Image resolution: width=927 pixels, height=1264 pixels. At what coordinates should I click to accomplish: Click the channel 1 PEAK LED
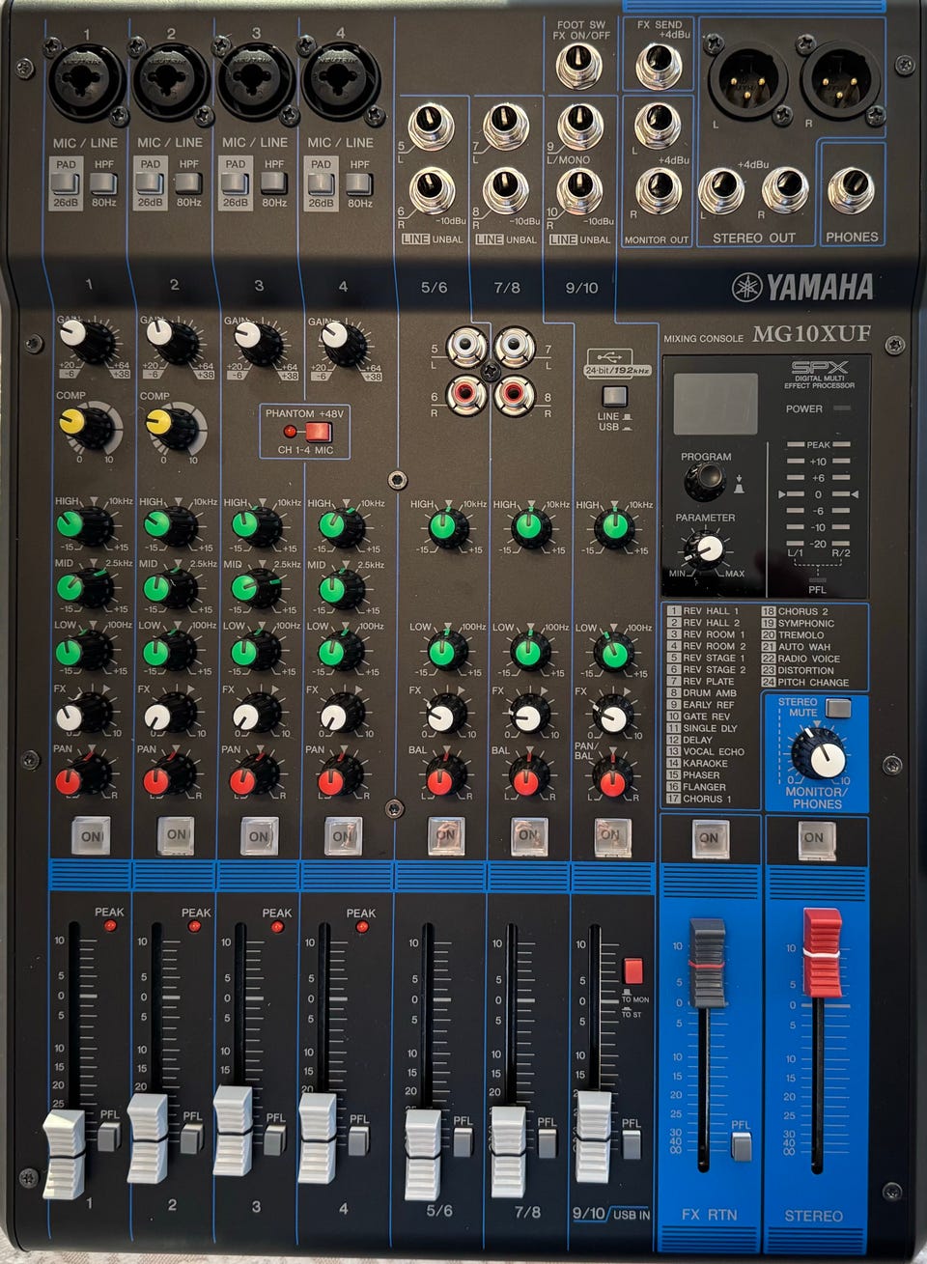click(x=110, y=926)
